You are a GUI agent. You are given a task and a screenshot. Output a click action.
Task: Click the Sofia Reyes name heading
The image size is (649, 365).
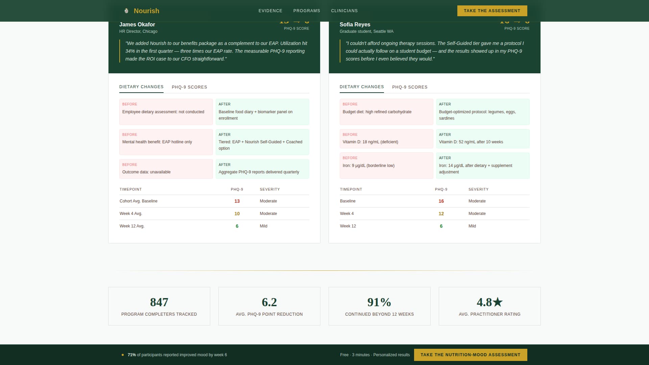[355, 24]
